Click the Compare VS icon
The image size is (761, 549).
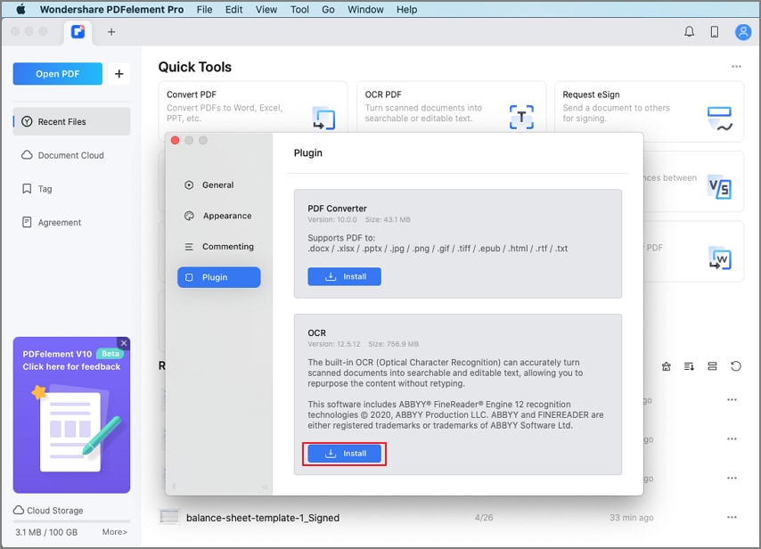pyautogui.click(x=719, y=187)
